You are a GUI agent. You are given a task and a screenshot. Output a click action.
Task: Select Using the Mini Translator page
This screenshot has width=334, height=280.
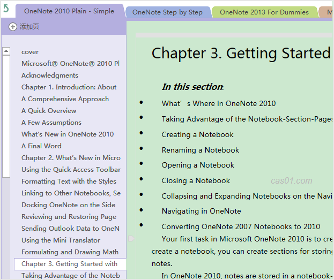61,240
